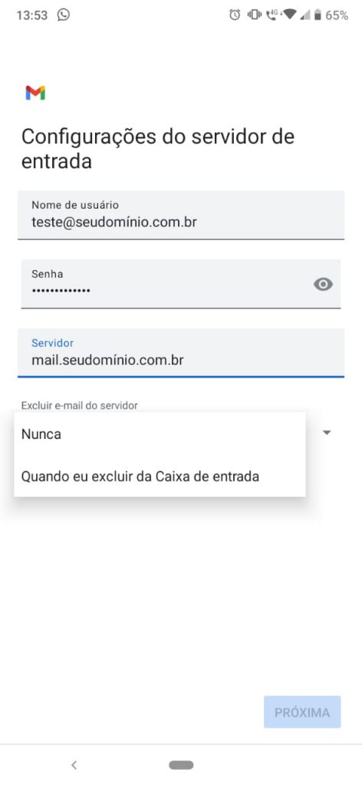Viewport: 362px width, 786px height.
Task: Tap the Configurações do servidor de entrada heading
Action: (x=158, y=149)
